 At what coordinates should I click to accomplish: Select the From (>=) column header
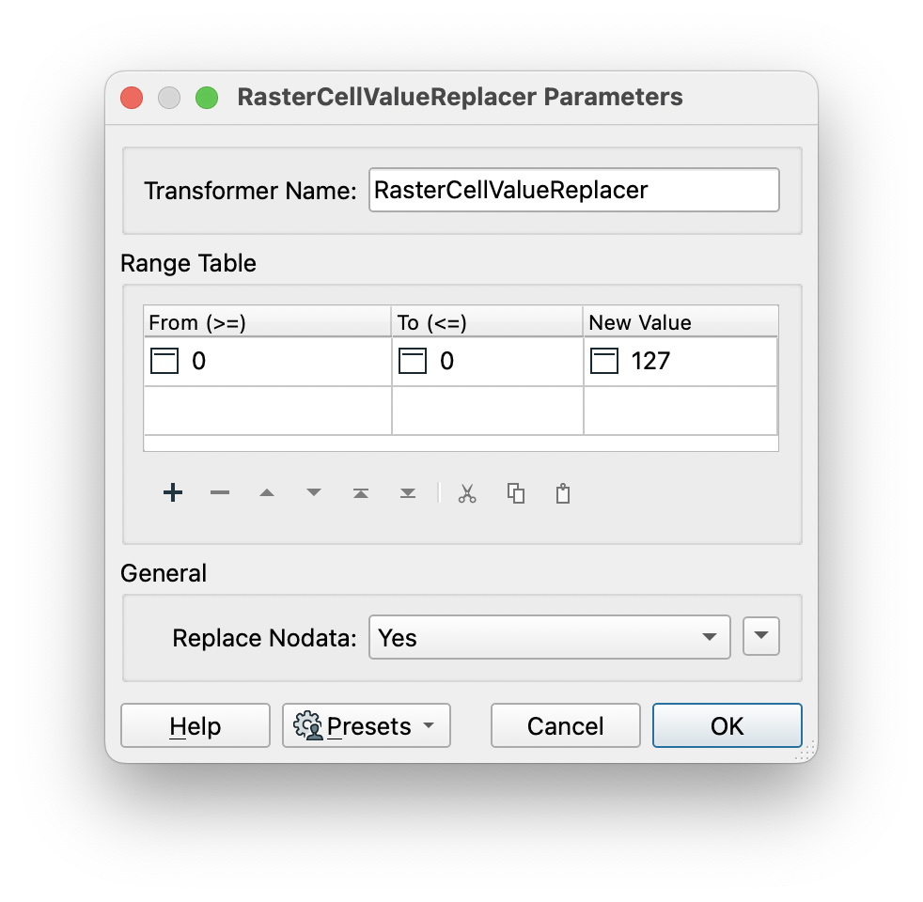(x=266, y=321)
